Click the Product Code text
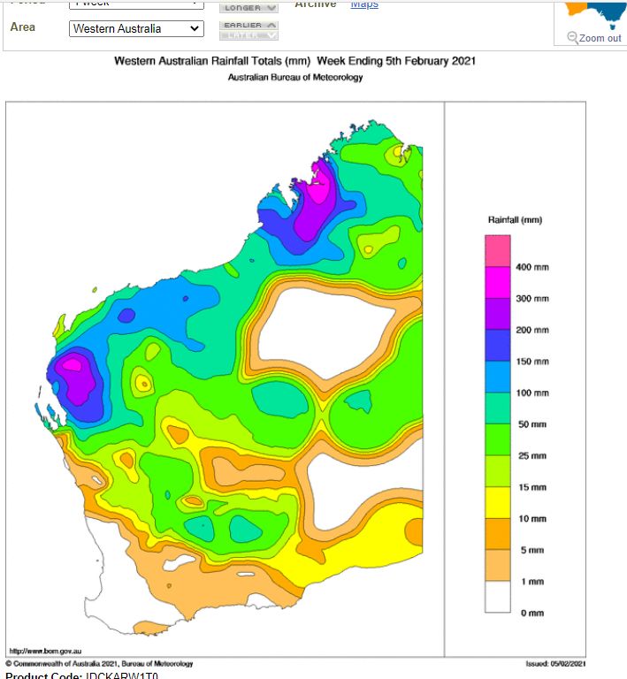The image size is (627, 679). point(82,675)
